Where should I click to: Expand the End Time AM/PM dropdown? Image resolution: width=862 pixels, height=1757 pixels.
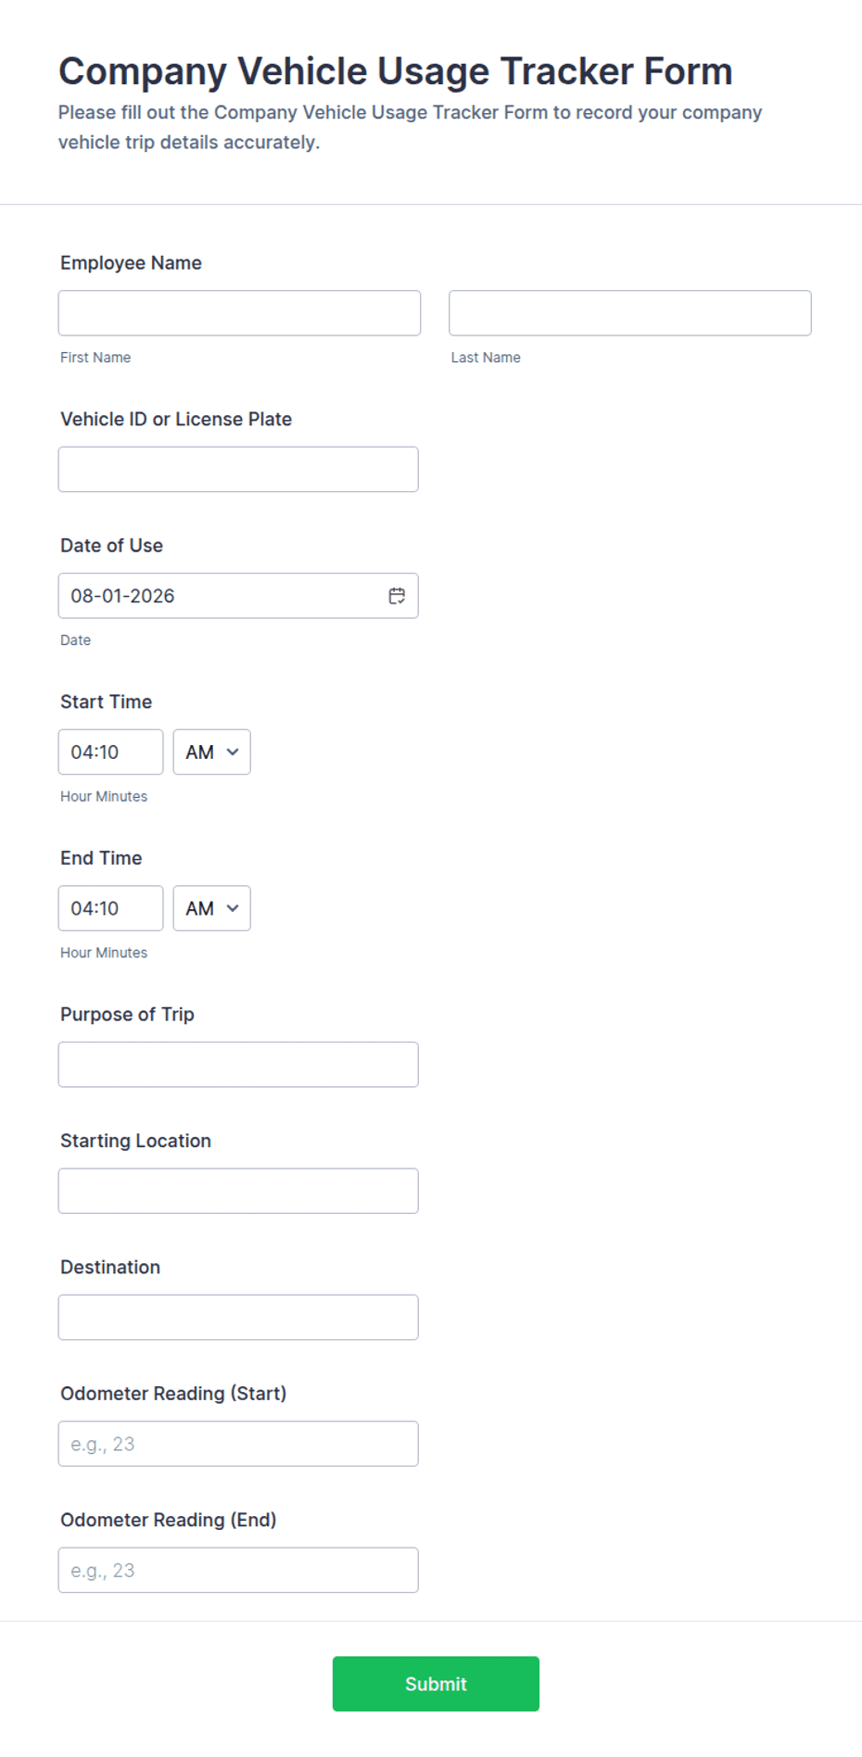pos(211,908)
